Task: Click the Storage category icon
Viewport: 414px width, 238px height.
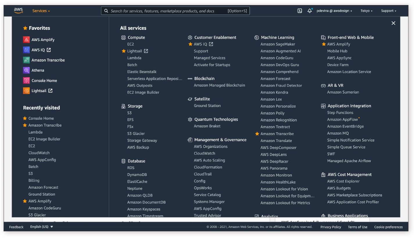Action: tap(123, 106)
